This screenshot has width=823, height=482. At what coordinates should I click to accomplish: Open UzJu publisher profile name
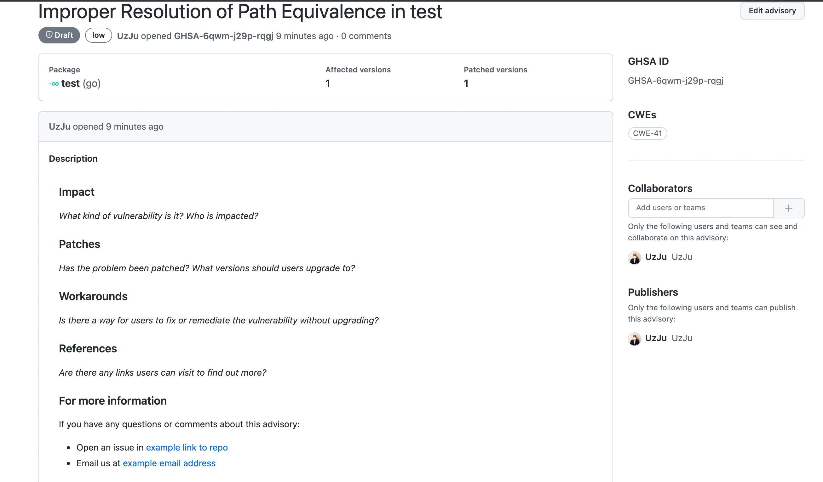(x=655, y=338)
